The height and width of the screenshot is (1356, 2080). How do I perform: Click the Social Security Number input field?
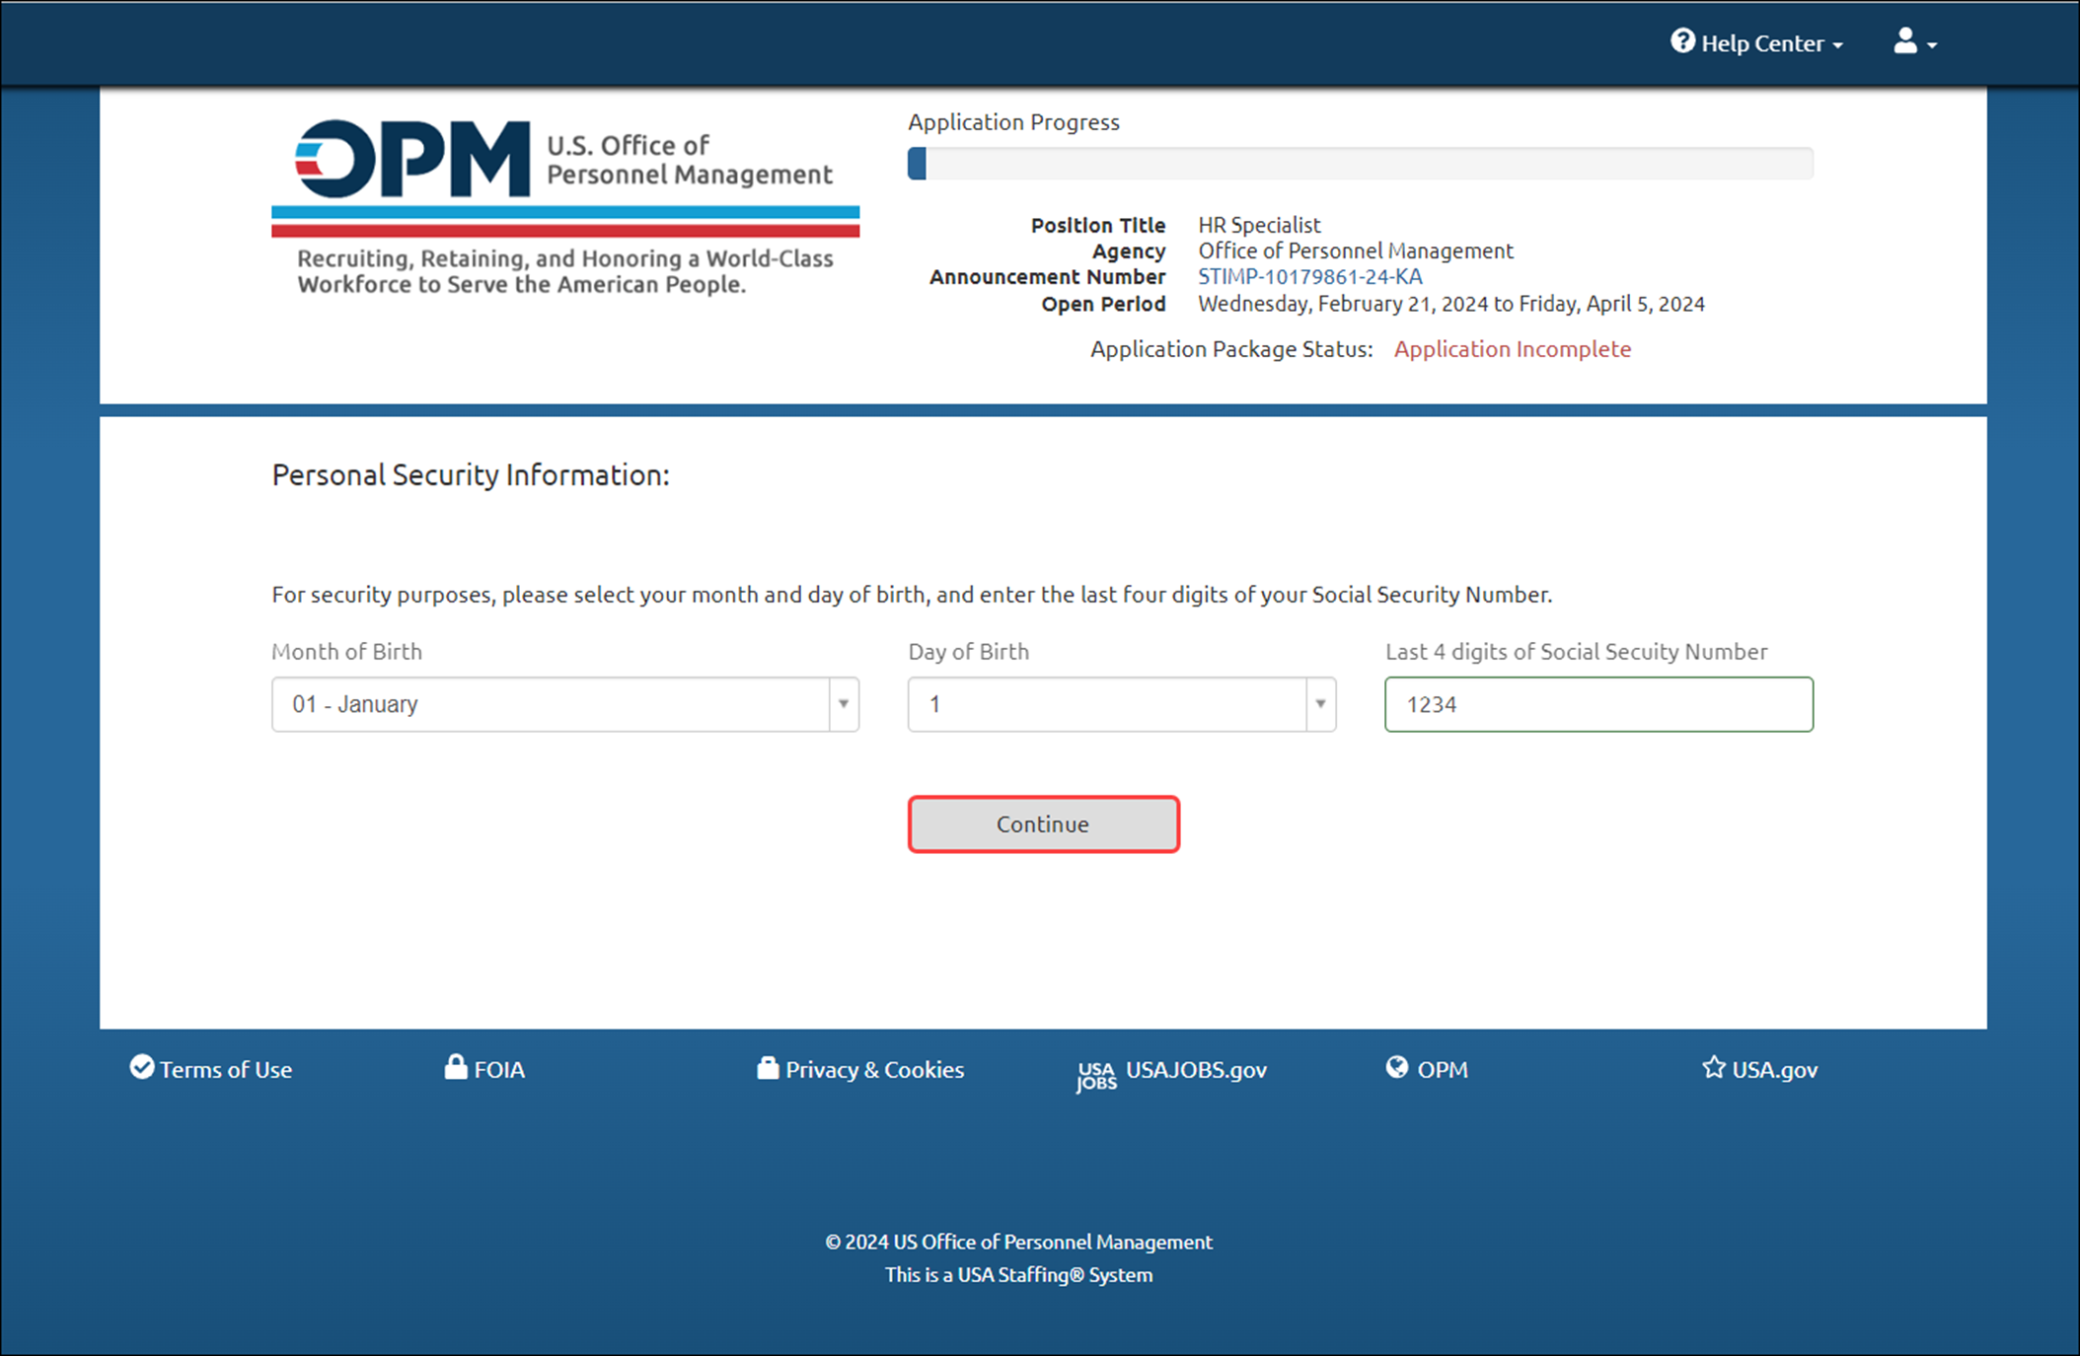point(1598,704)
